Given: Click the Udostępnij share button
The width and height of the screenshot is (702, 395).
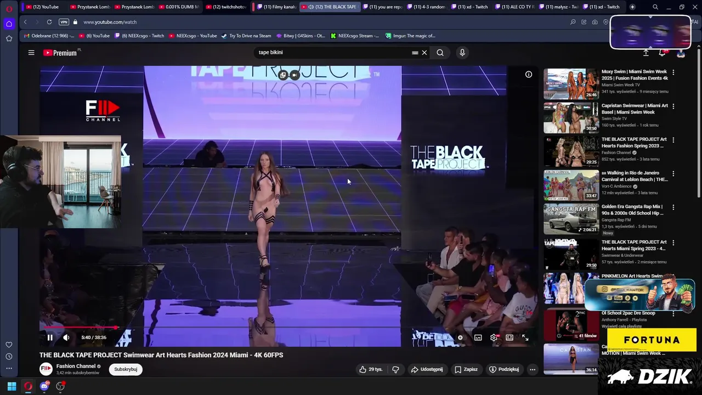Looking at the screenshot, I should pos(427,369).
